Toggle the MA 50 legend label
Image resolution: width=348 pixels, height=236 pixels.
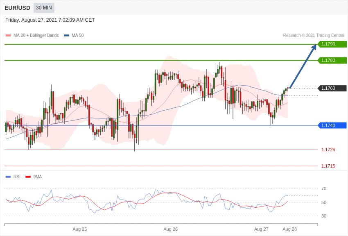pos(78,36)
